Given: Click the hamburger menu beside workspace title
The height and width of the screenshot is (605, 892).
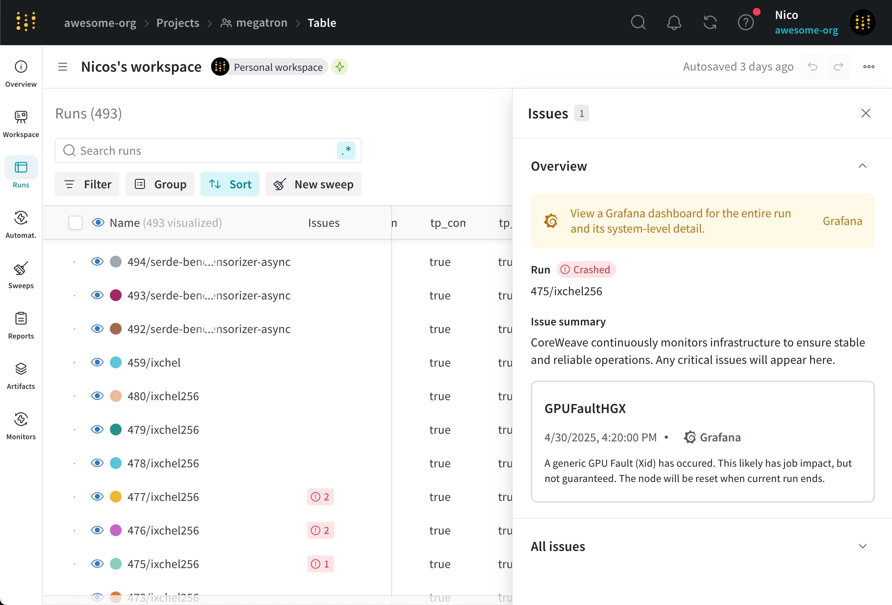Looking at the screenshot, I should pos(63,67).
